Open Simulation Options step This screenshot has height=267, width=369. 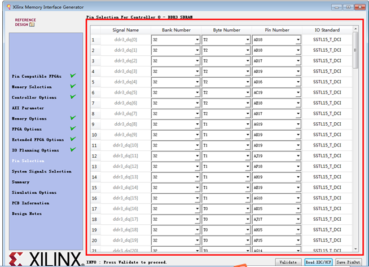point(34,193)
